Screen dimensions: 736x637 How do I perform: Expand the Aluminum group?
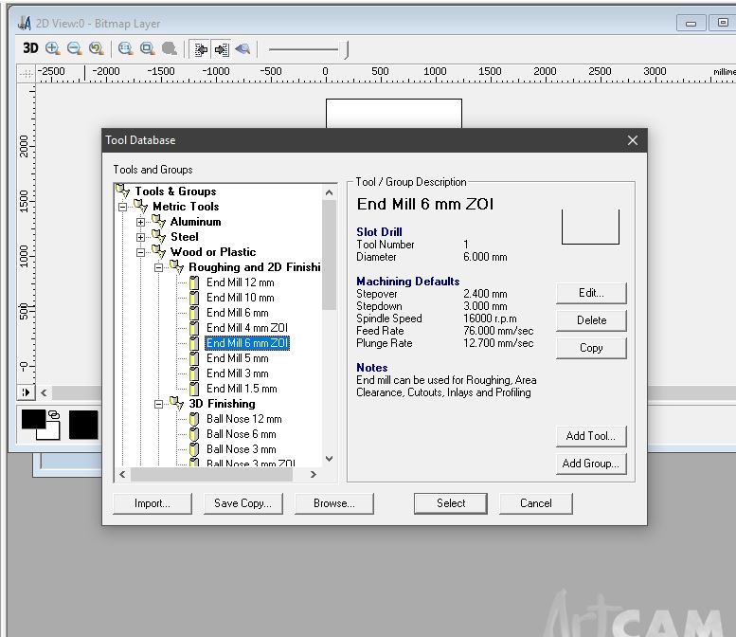(140, 222)
